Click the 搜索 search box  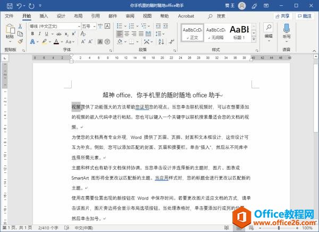(x=217, y=16)
